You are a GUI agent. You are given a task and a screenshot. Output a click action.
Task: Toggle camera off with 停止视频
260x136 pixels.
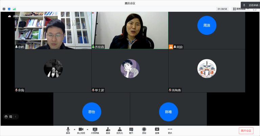(x=81, y=130)
